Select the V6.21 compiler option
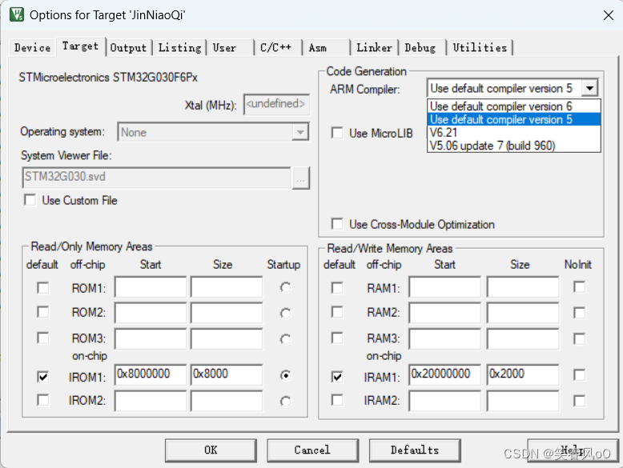 click(x=513, y=133)
